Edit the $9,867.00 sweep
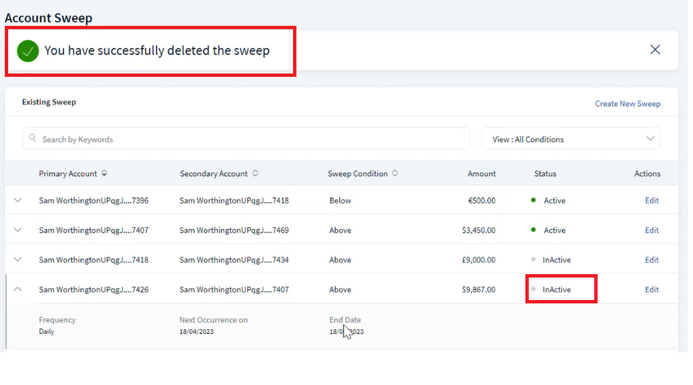The image size is (693, 385). 652,289
